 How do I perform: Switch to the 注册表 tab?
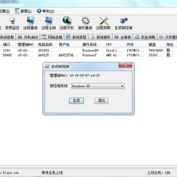point(123,37)
